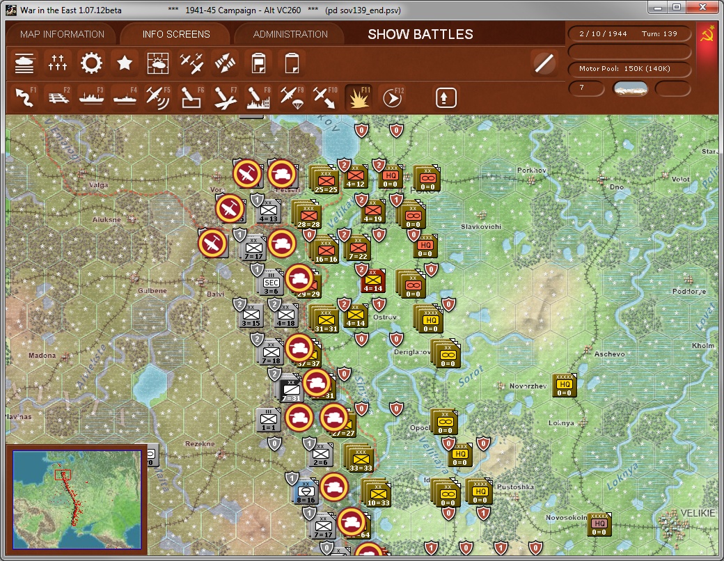Select the grey 2=6 German unit
Viewport: 724px width, 561px height.
[x=320, y=455]
